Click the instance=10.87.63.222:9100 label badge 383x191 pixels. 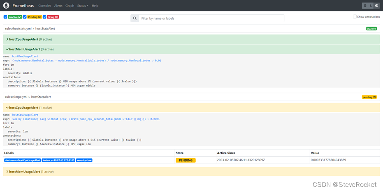[x=58, y=160]
